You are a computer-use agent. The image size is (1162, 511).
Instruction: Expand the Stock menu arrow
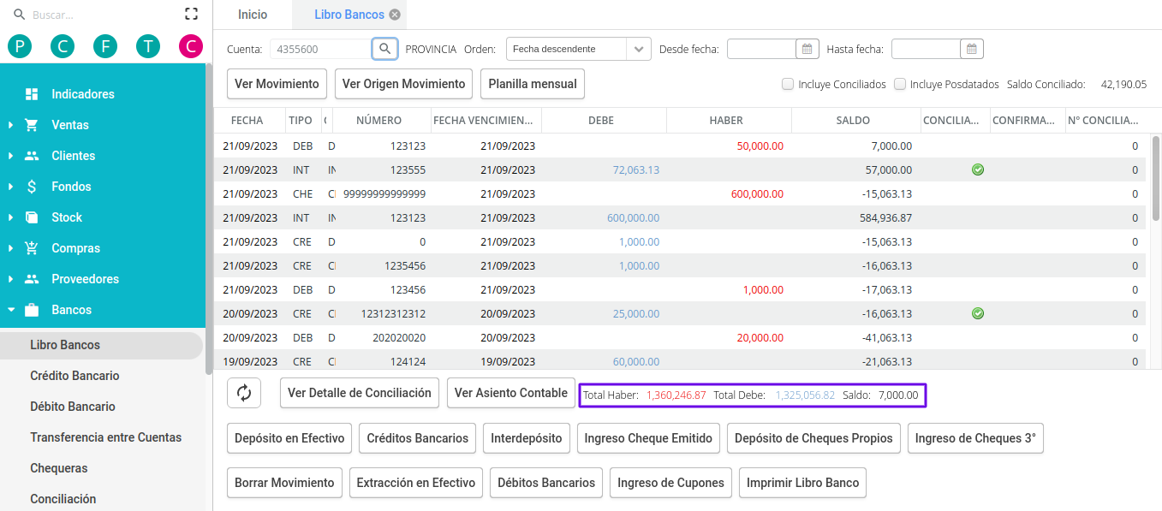(10, 217)
